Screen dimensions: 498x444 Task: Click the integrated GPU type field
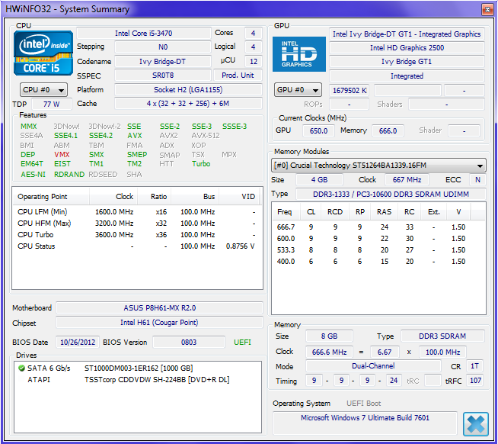click(407, 76)
